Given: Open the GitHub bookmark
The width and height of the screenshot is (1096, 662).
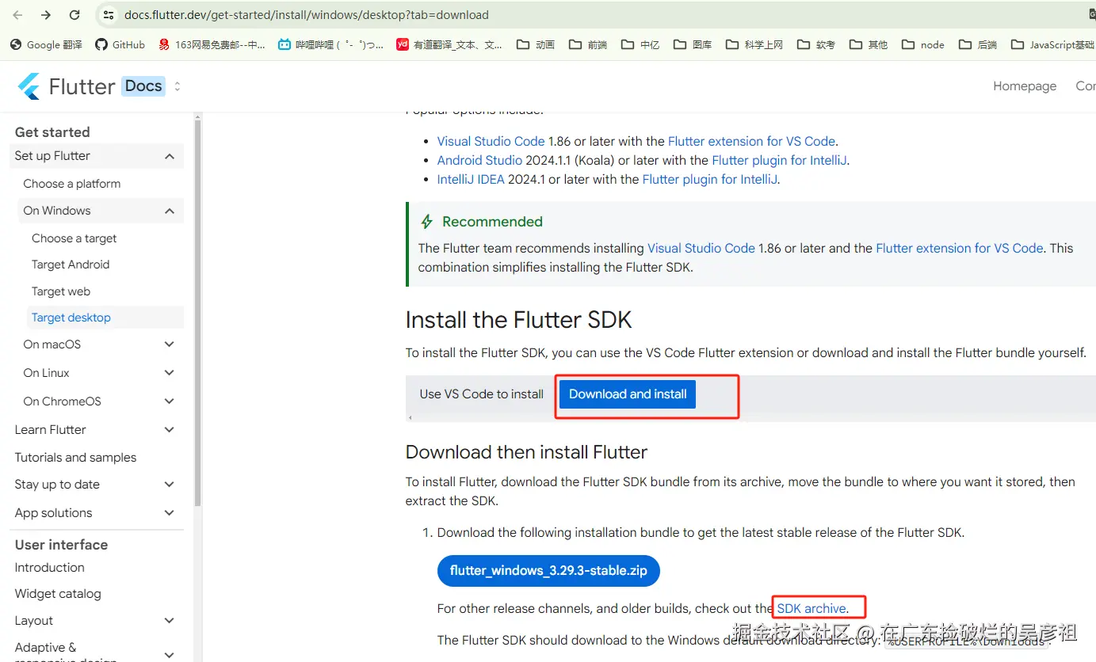Looking at the screenshot, I should (x=120, y=45).
